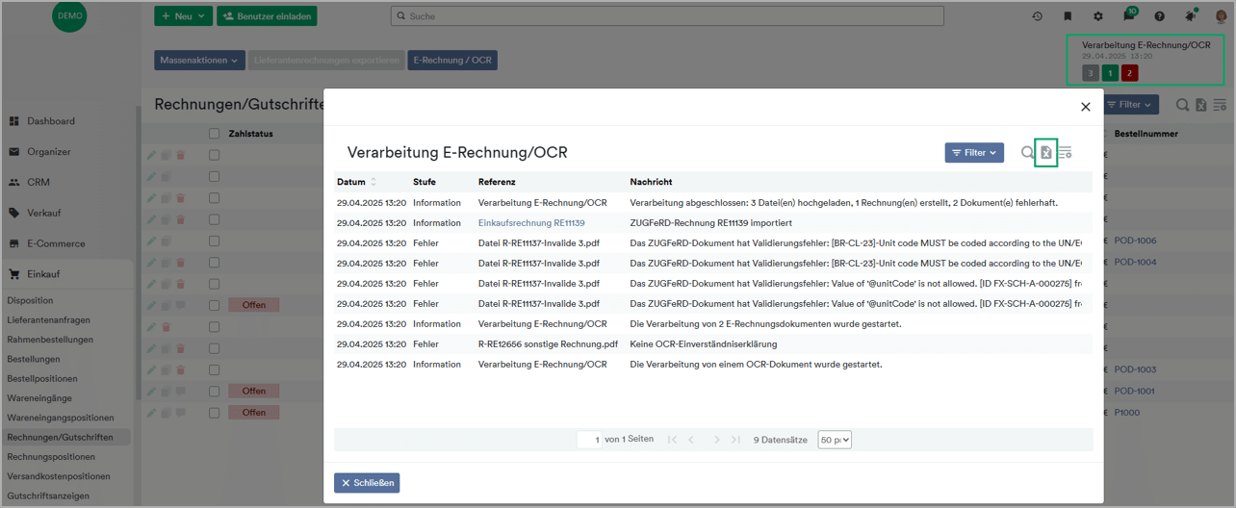Expand the Filter dropdown in the dialog
The width and height of the screenshot is (1236, 508).
(x=974, y=152)
